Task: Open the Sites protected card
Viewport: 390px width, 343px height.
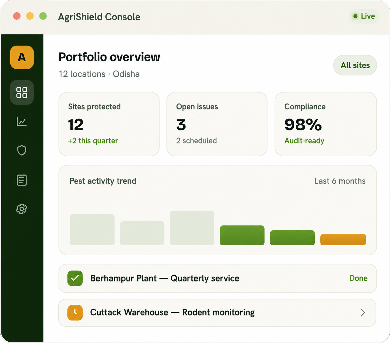Action: (x=109, y=124)
